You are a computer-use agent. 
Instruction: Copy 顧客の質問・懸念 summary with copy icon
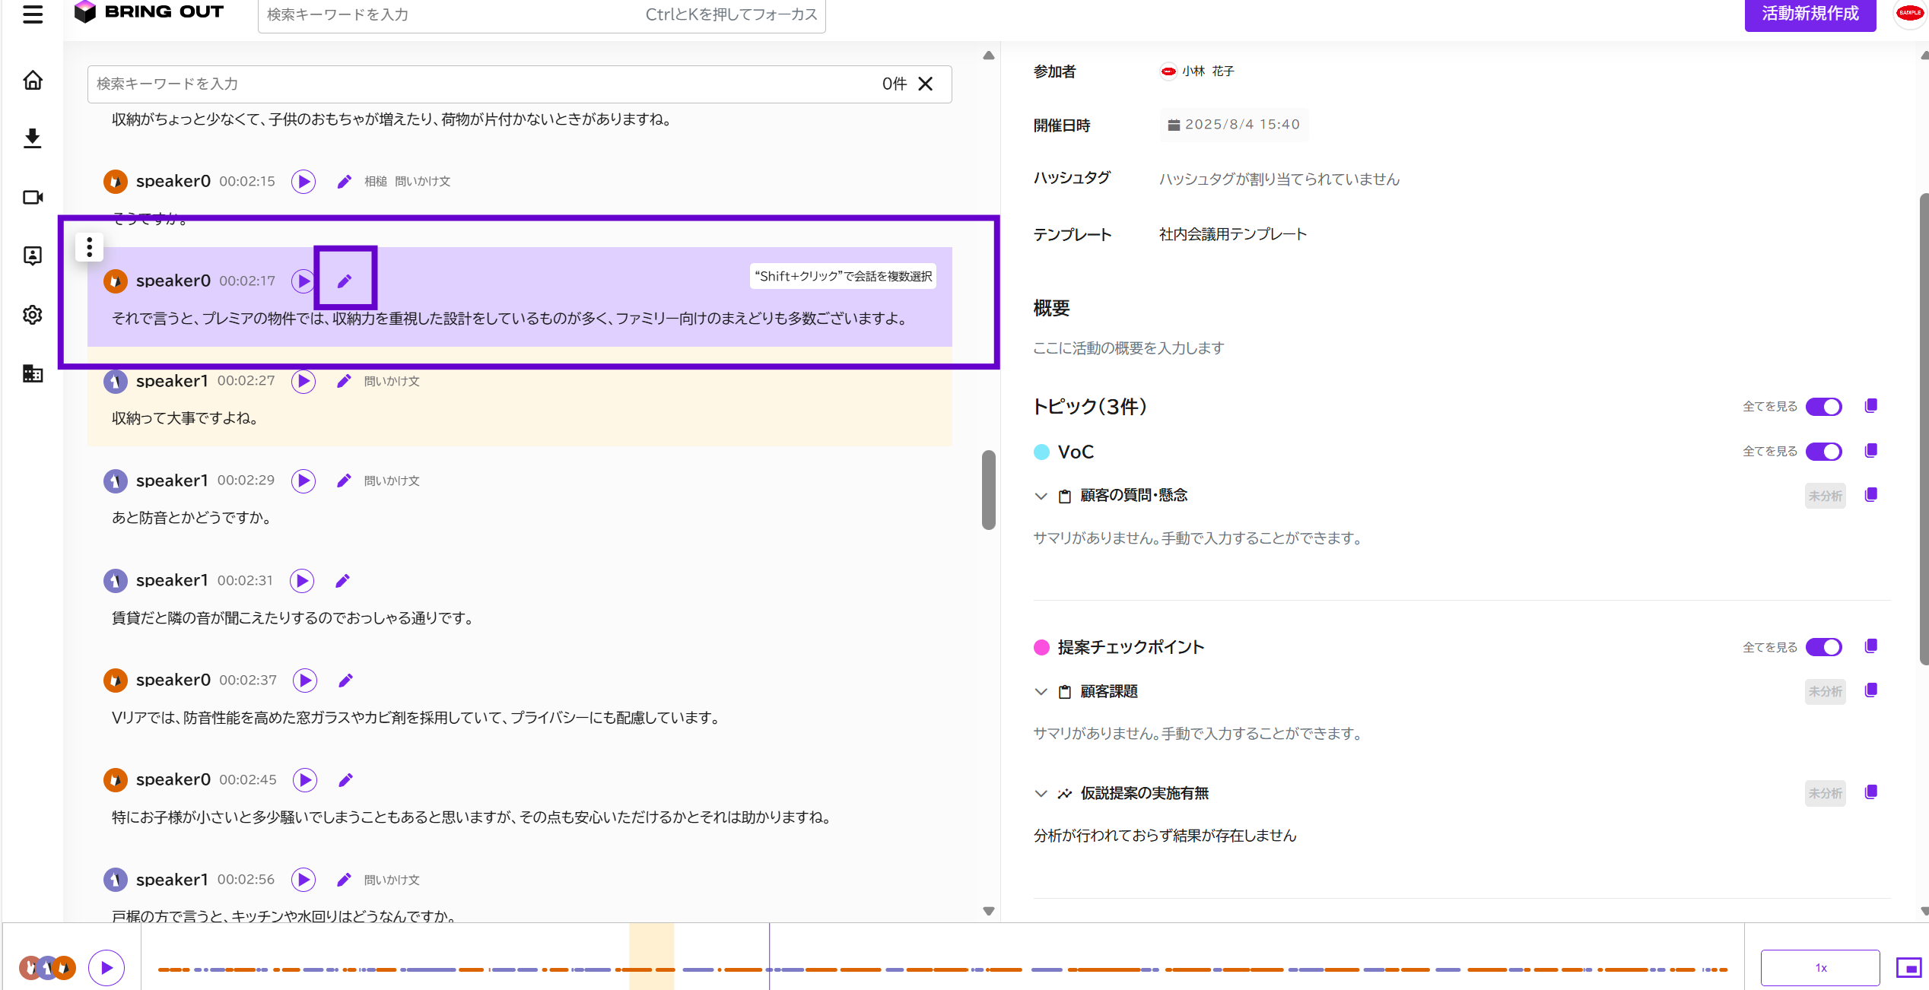coord(1871,495)
